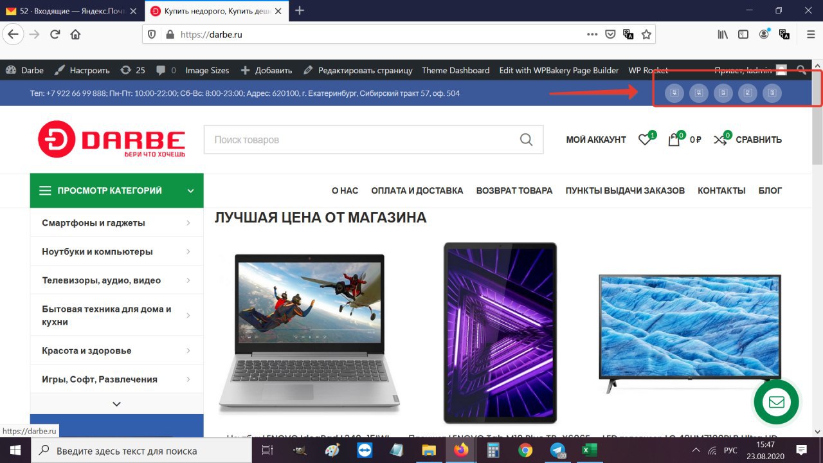Submit product search with magnifier icon
Screen dimensions: 823x463
pyautogui.click(x=526, y=140)
